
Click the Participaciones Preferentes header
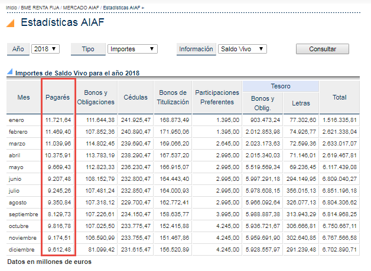(x=217, y=97)
